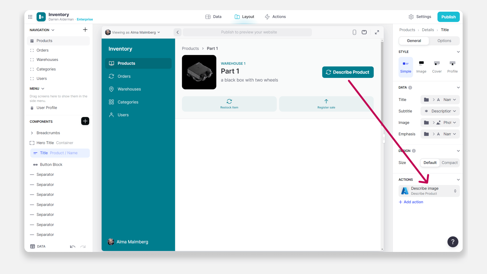This screenshot has width=487, height=274.
Task: Click the preview vertical scrollbar
Action: [382, 84]
